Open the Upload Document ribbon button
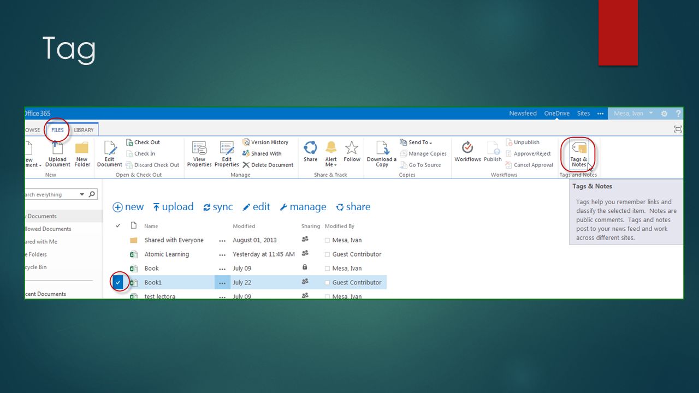This screenshot has width=699, height=393. click(x=57, y=154)
